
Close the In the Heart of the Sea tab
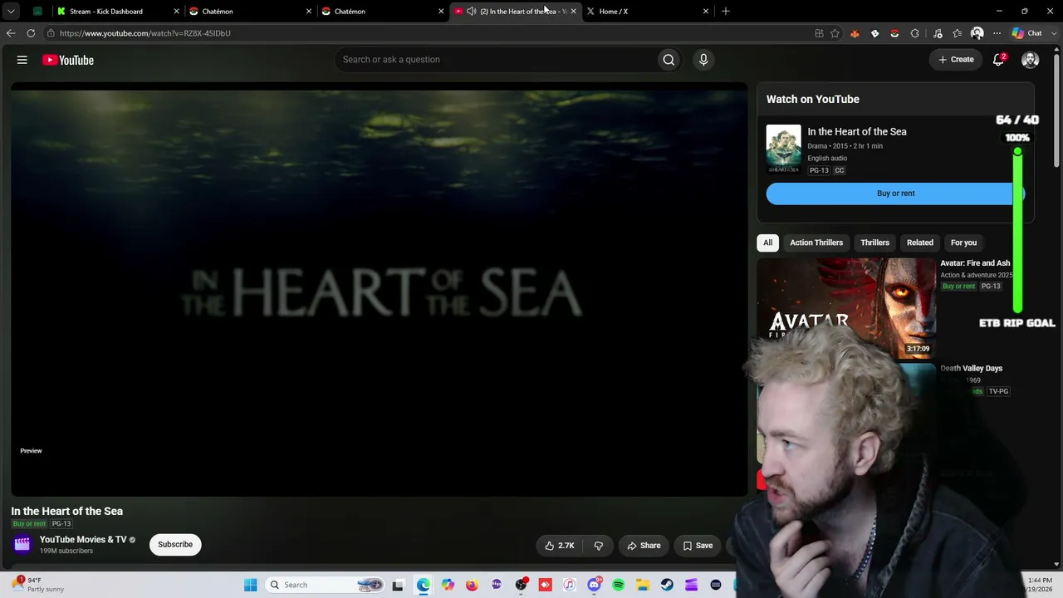pyautogui.click(x=573, y=12)
